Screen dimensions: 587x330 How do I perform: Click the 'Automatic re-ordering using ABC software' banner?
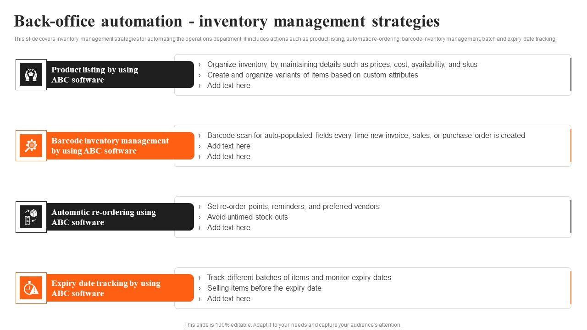click(119, 217)
